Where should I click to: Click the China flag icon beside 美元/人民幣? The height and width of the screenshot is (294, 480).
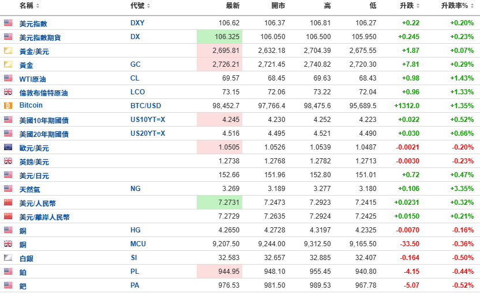point(8,203)
